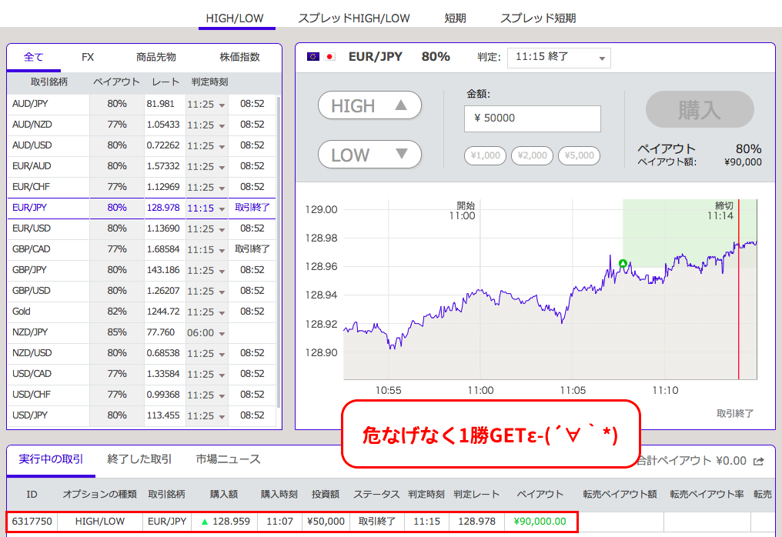This screenshot has height=537, width=782.
Task: Click the 購入 purchase button
Action: coord(699,110)
